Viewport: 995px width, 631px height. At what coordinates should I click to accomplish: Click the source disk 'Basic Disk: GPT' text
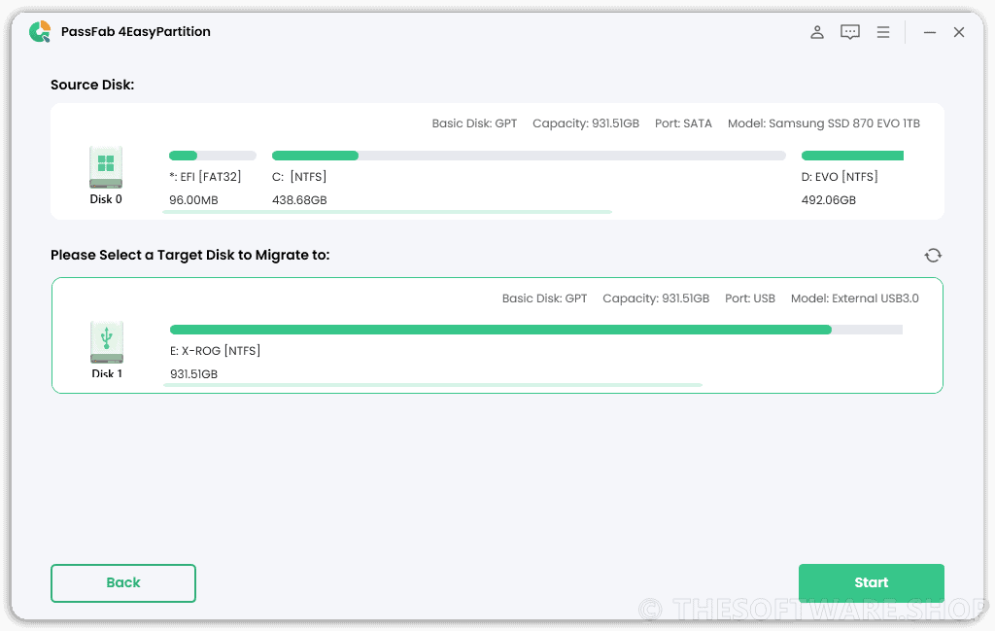(x=474, y=123)
